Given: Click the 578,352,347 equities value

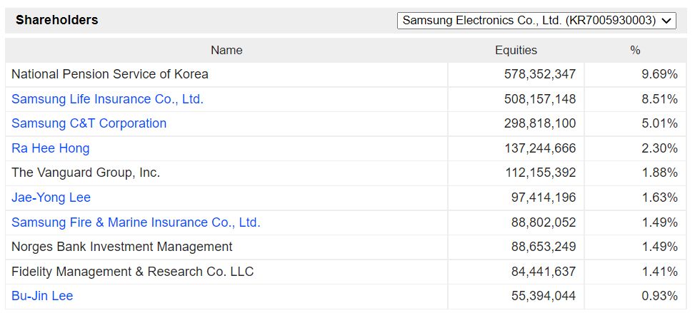Looking at the screenshot, I should (539, 74).
